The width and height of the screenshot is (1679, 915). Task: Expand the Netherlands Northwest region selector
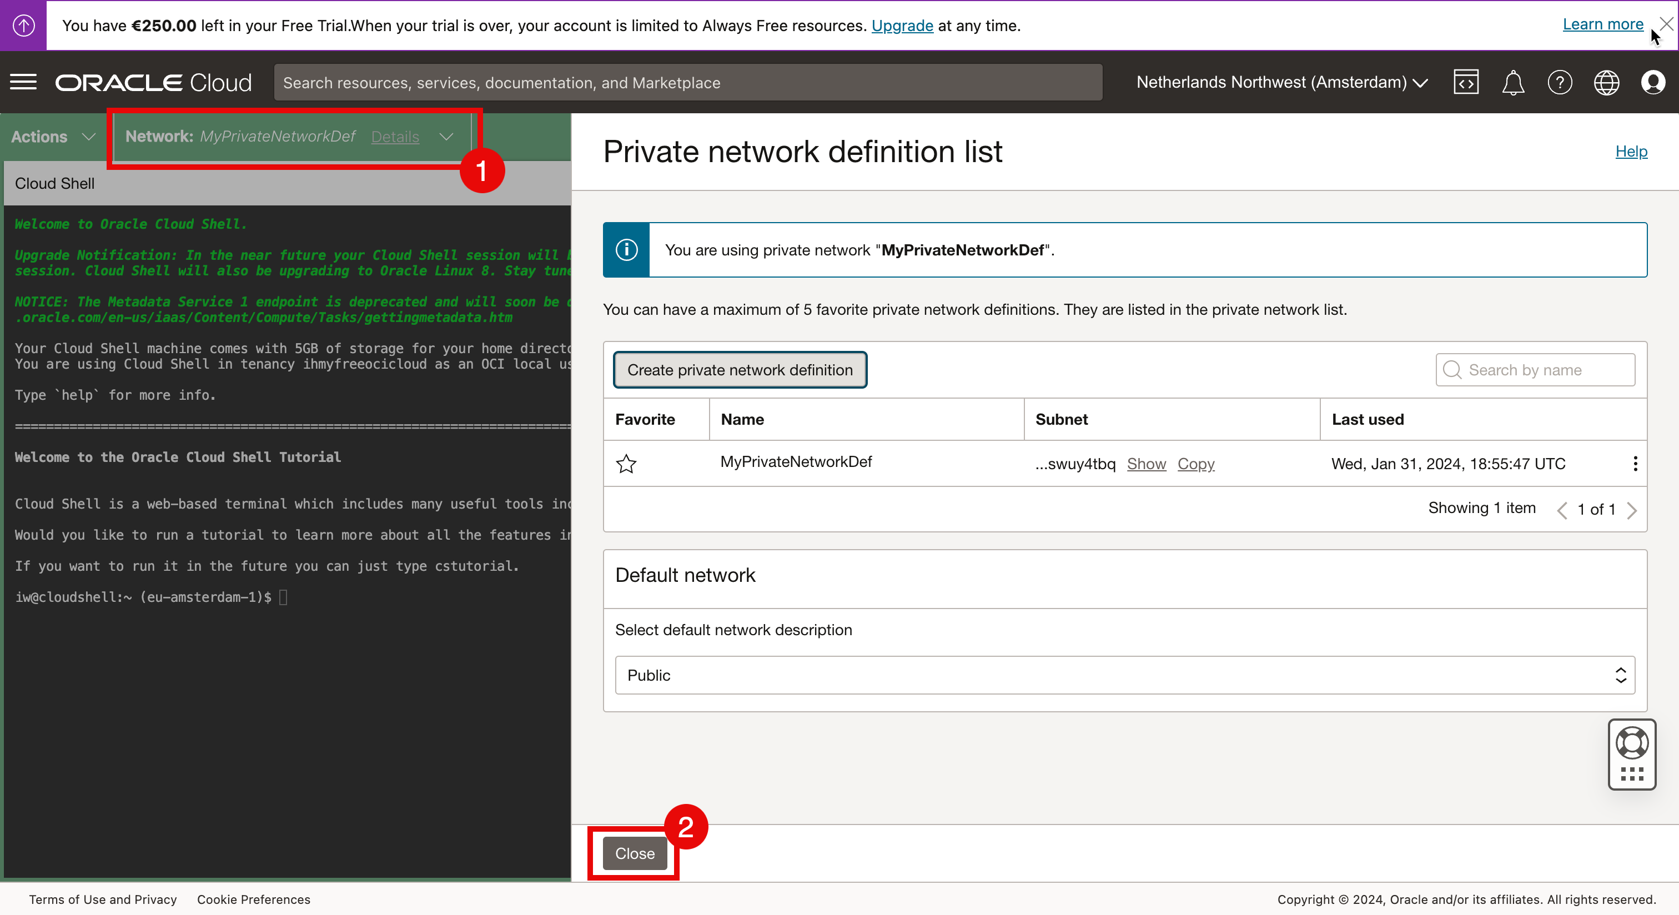[1281, 82]
